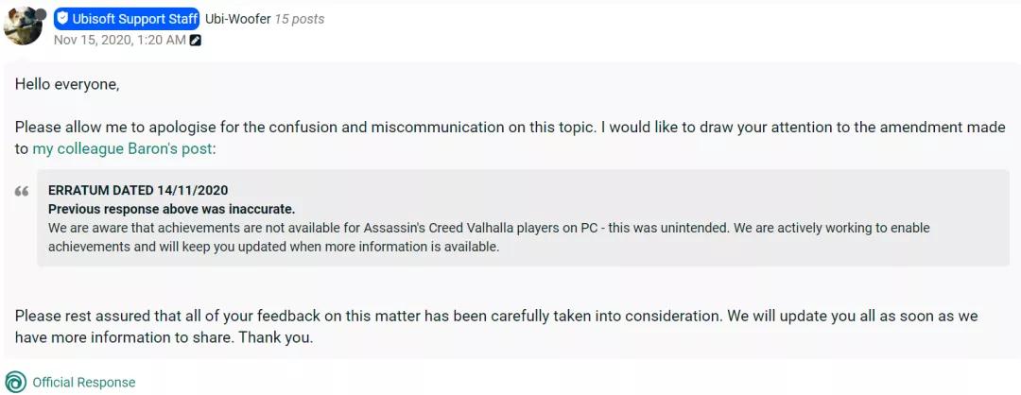This screenshot has width=1021, height=395.
Task: Click the apology paragraph beginning Please allow me
Action: [x=510, y=128]
